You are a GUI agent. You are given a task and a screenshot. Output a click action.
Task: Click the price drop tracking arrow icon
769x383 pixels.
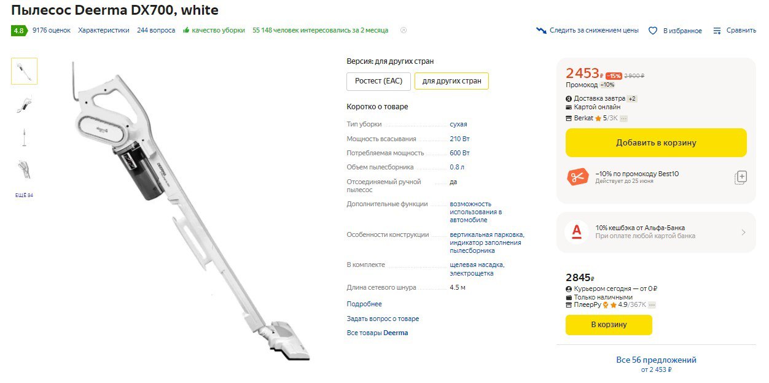coord(541,30)
